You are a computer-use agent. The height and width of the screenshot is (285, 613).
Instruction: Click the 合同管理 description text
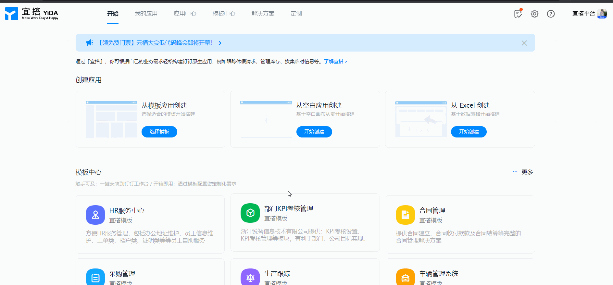(x=458, y=237)
